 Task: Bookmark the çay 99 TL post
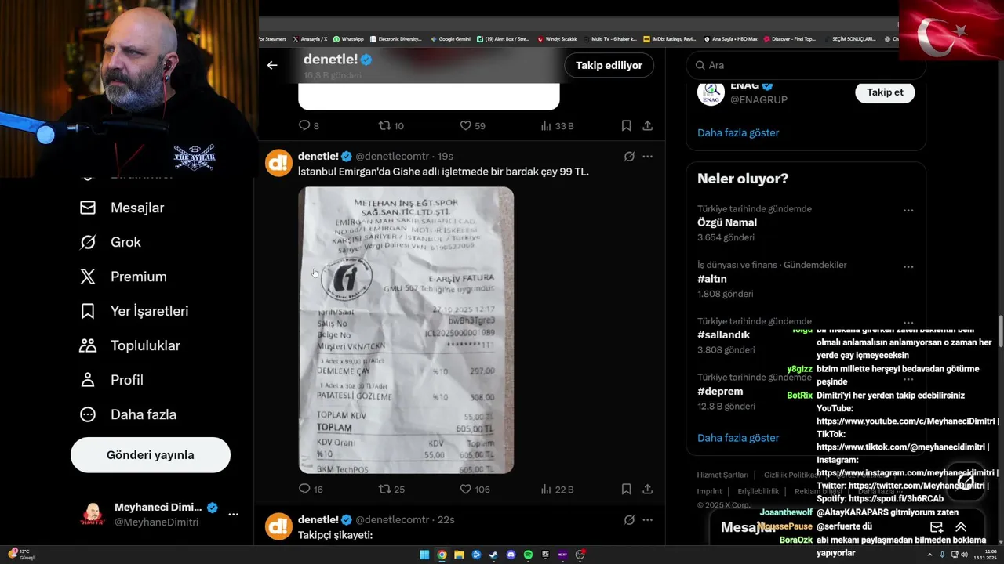point(626,489)
